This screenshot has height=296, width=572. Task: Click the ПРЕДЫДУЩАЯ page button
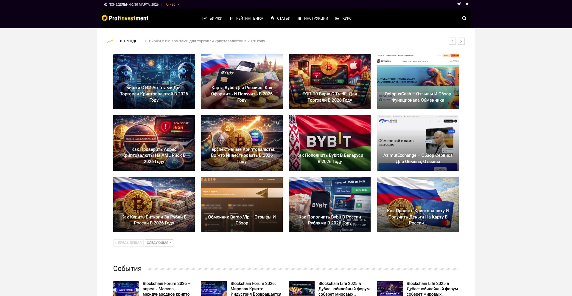(128, 243)
